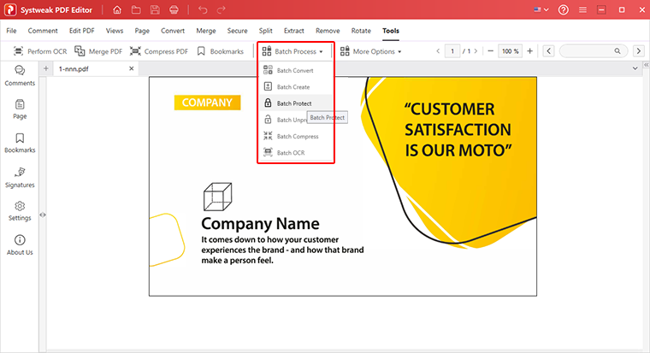Print the document using printer icon

coord(174,9)
